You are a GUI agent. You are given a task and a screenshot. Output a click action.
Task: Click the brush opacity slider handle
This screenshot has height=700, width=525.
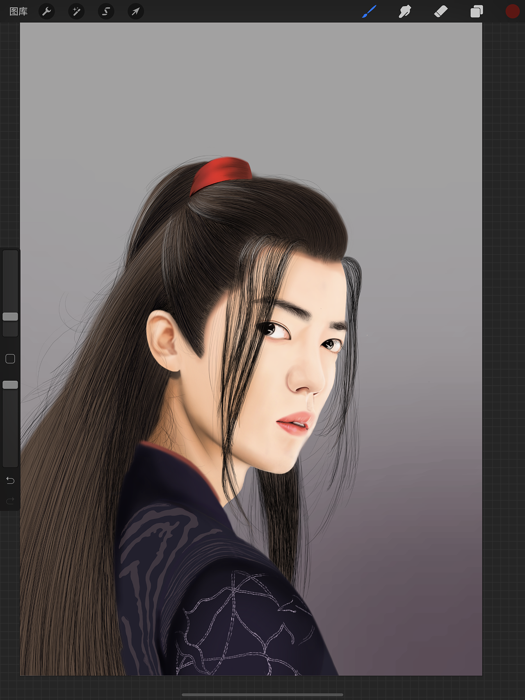(10, 384)
